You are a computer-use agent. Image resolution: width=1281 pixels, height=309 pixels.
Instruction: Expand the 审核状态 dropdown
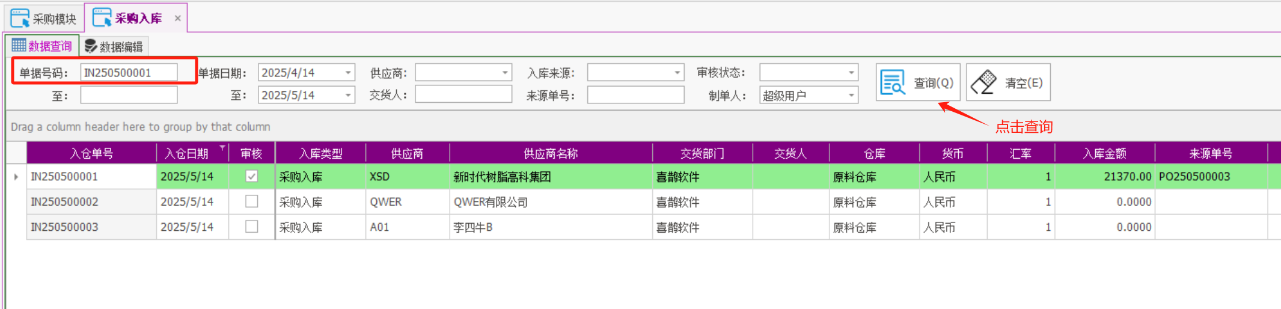tap(851, 73)
